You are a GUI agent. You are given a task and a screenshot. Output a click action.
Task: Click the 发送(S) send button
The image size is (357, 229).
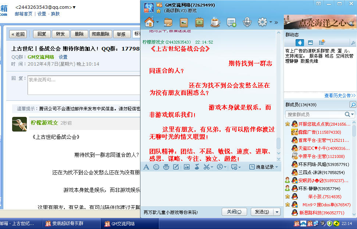(262, 212)
